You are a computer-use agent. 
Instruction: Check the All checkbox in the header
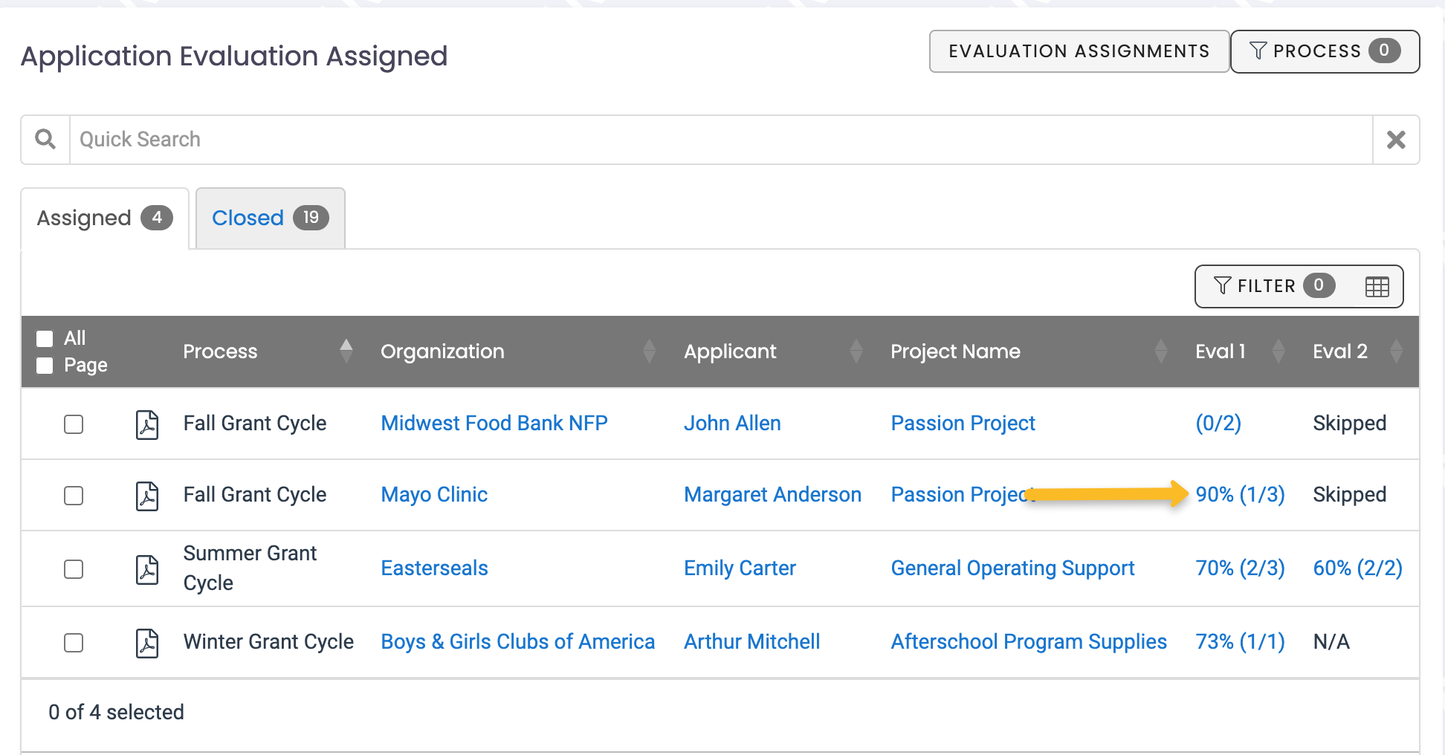[45, 338]
